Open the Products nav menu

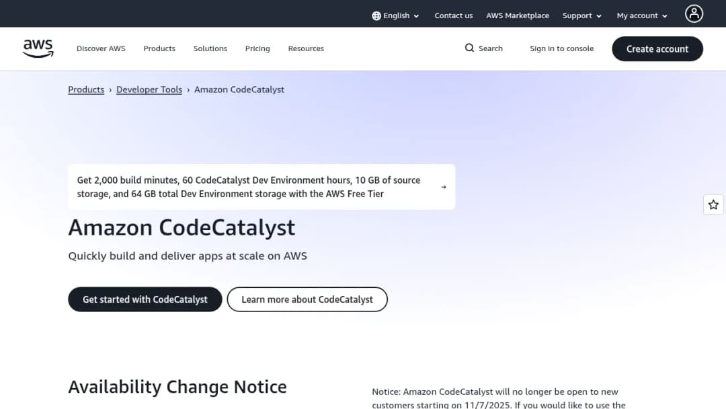pos(159,48)
